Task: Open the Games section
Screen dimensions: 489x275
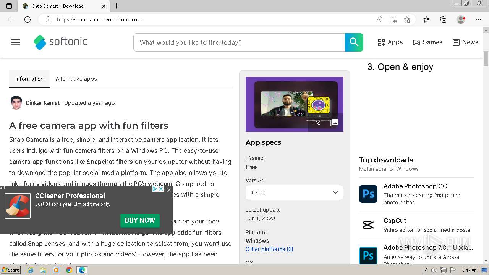Action: [427, 42]
